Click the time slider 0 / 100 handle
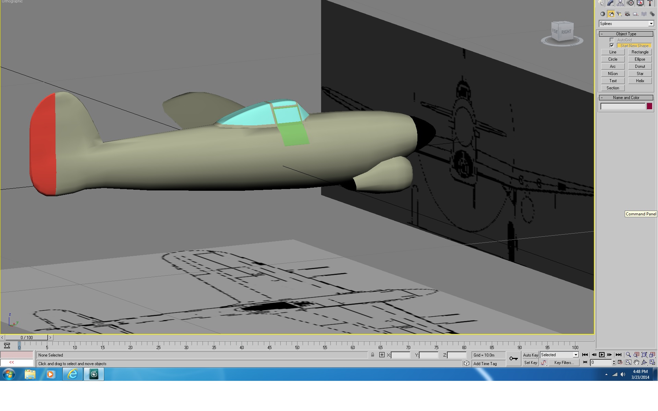 27,337
